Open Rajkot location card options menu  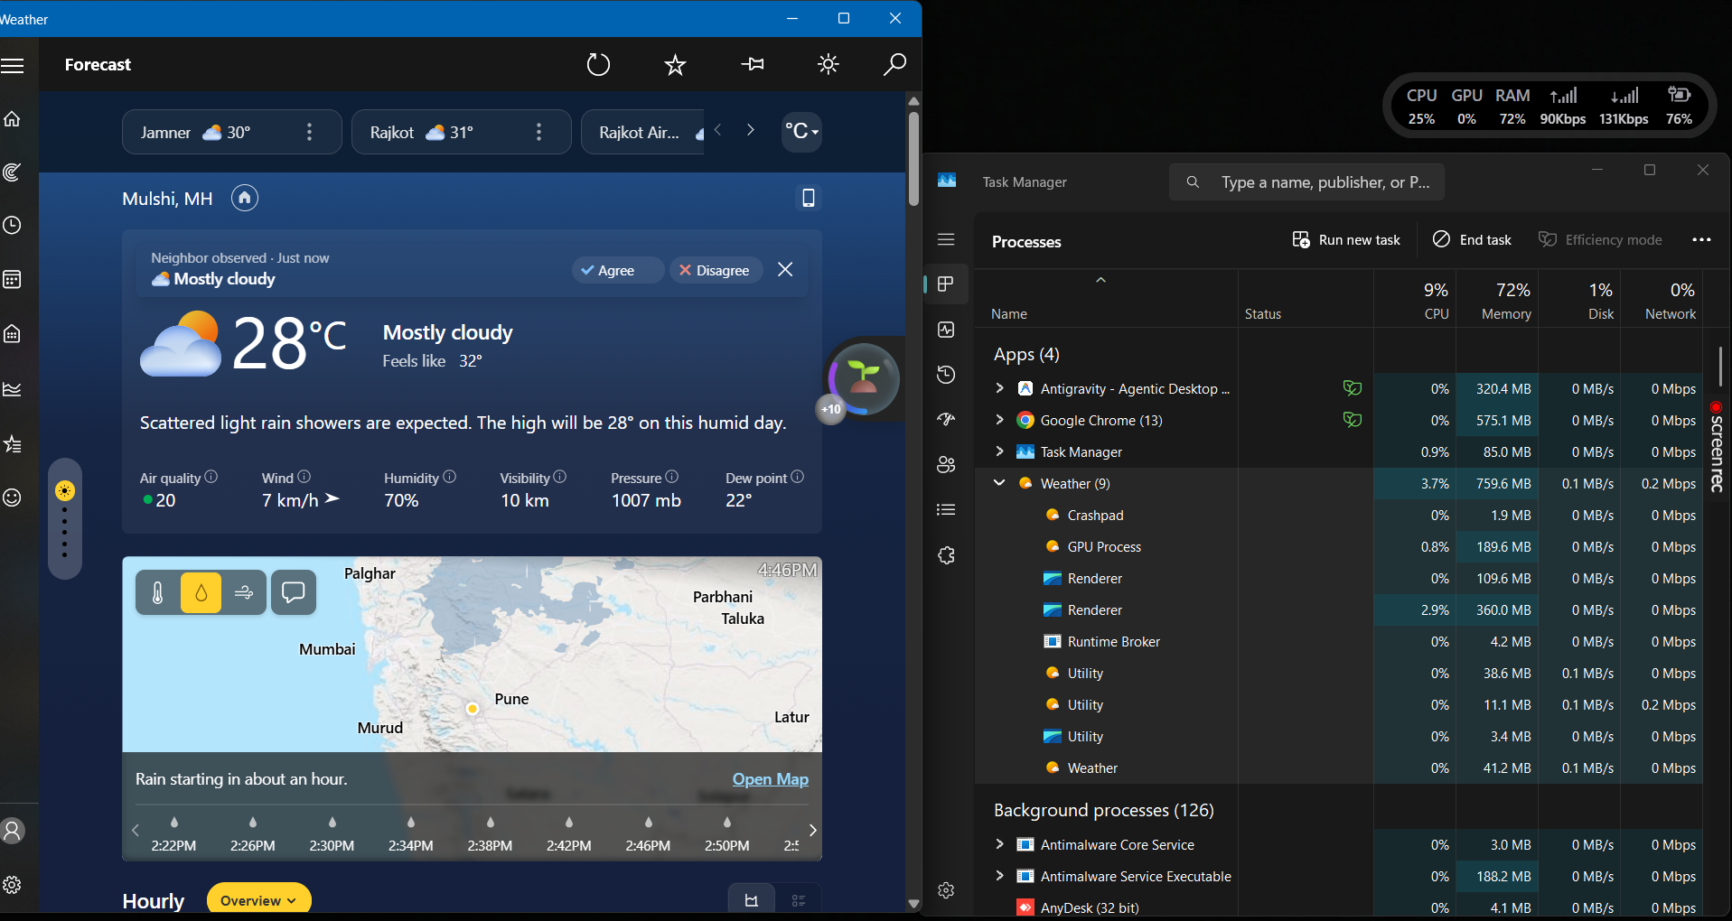coord(538,132)
